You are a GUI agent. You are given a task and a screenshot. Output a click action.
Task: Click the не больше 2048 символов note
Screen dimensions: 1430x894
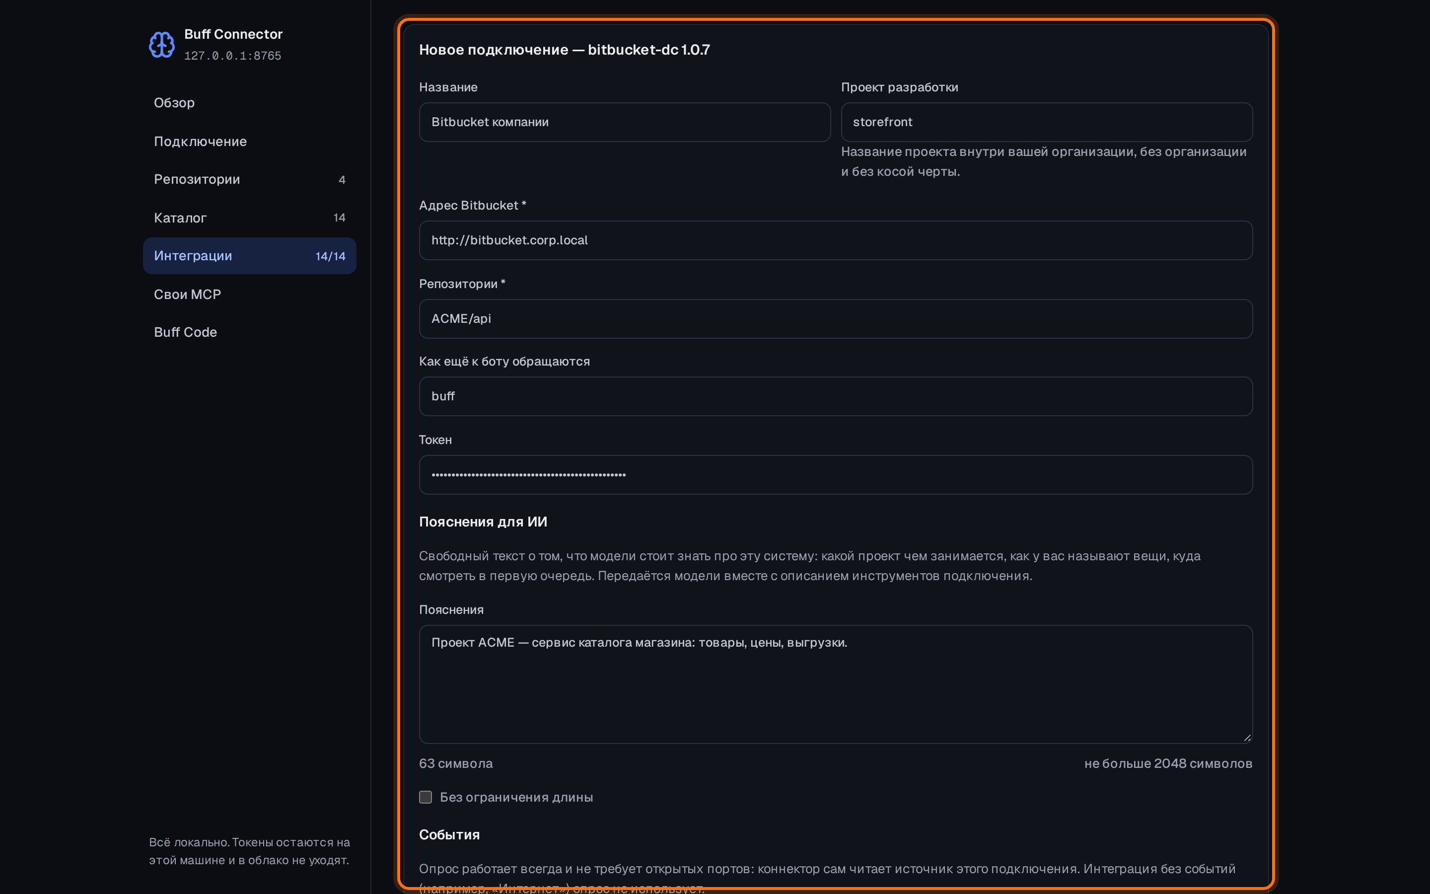click(1168, 763)
